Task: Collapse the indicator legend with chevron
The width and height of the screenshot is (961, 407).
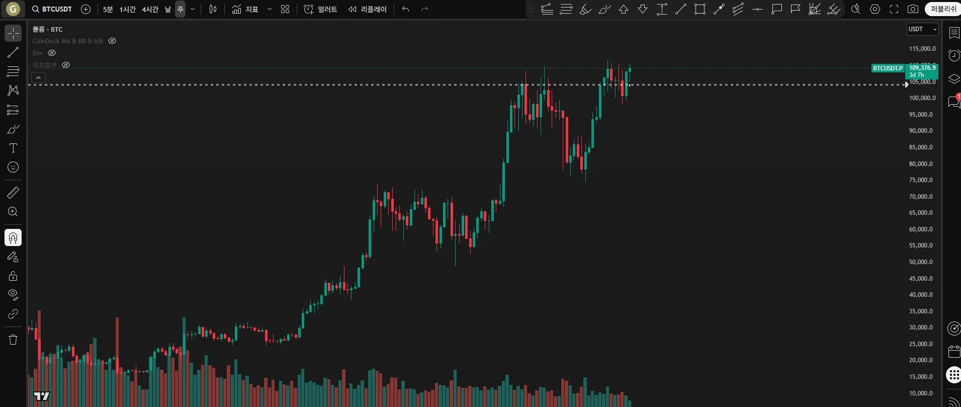Action: [39, 77]
